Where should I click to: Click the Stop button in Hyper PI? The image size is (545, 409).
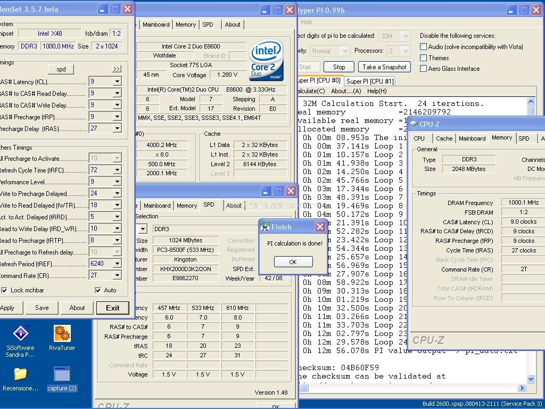[x=339, y=67]
